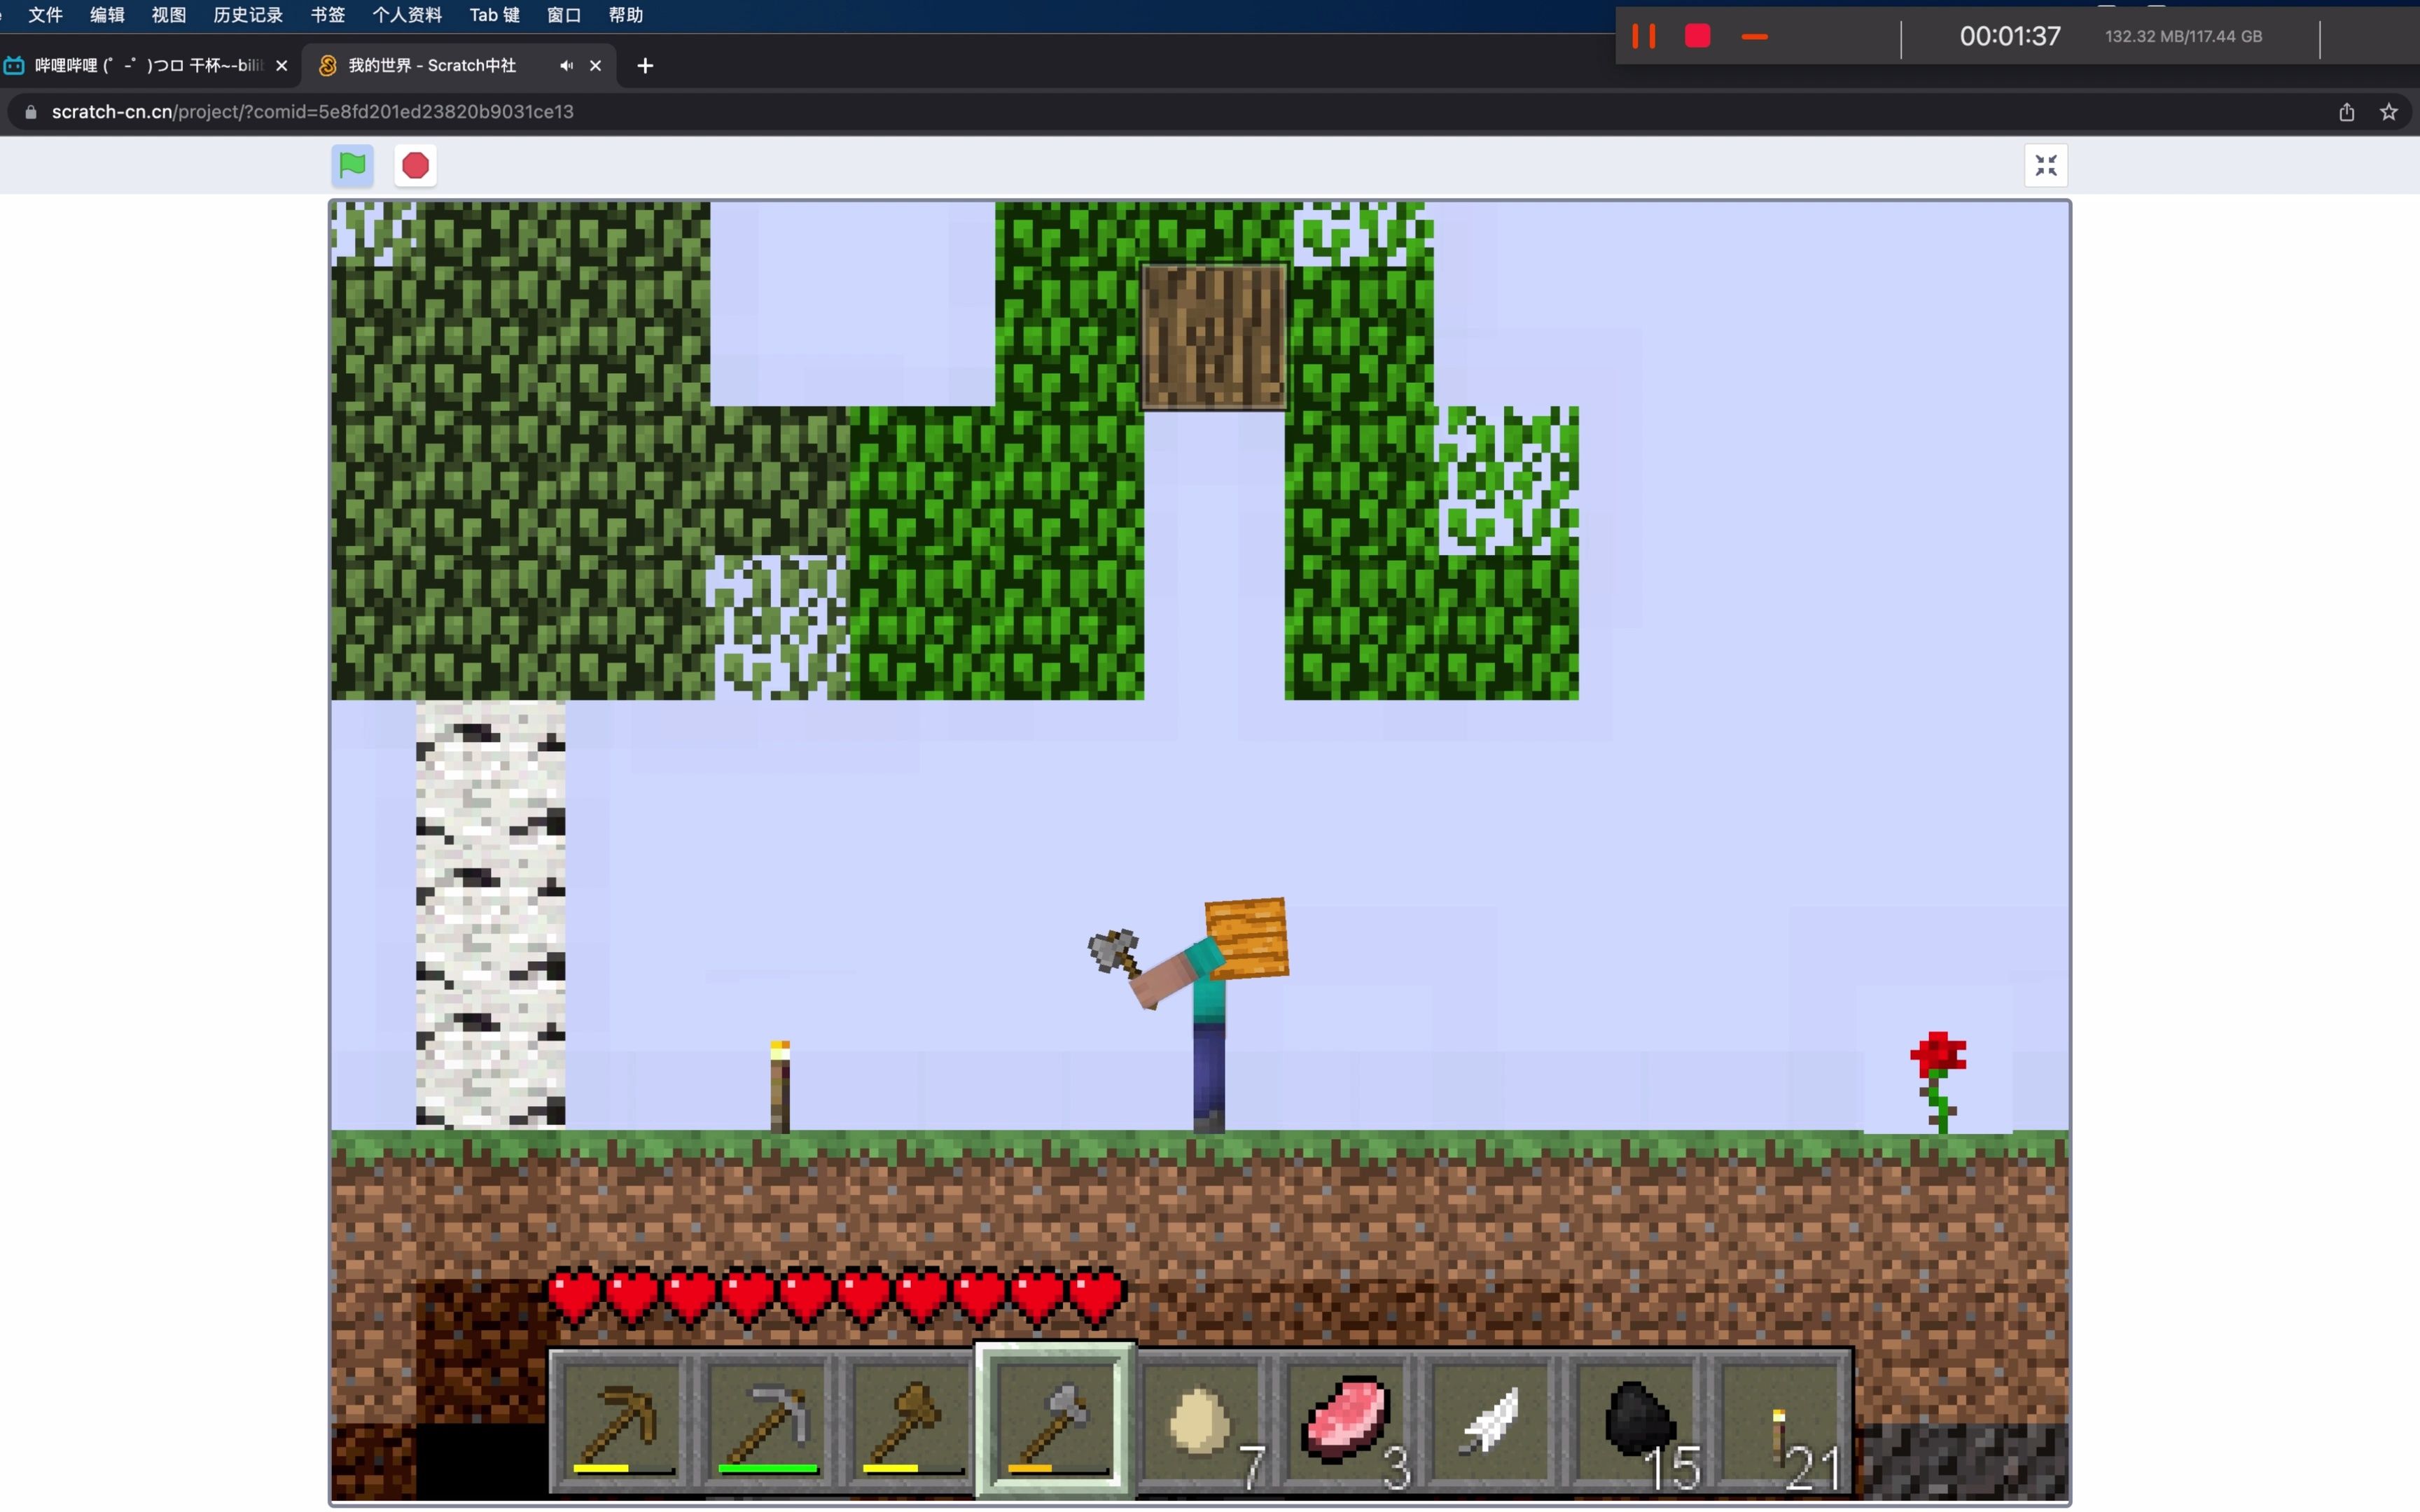This screenshot has width=2420, height=1512.
Task: Select the coal hotbar slot
Action: pos(1635,1420)
